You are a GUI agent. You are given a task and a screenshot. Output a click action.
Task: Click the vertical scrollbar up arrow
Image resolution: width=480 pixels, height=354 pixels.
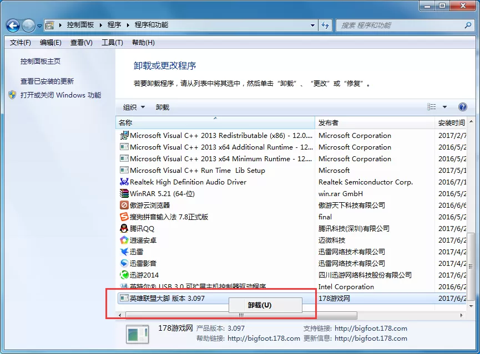click(x=471, y=122)
